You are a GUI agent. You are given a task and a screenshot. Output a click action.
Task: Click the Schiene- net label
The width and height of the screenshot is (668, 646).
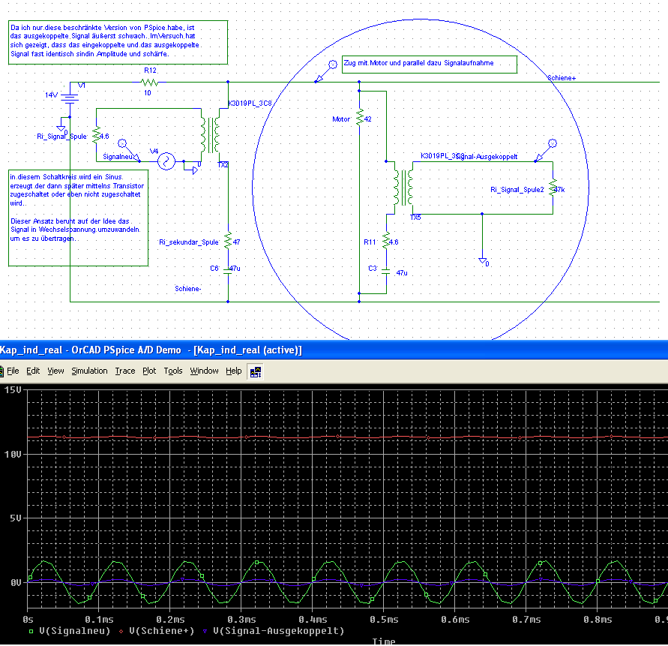188,289
